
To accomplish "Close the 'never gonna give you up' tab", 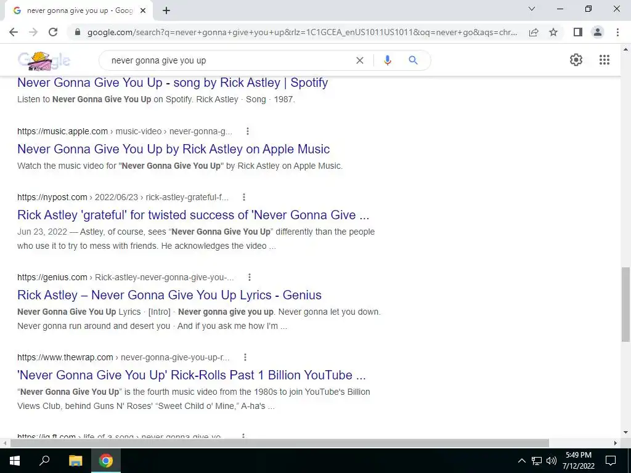I will point(143,11).
